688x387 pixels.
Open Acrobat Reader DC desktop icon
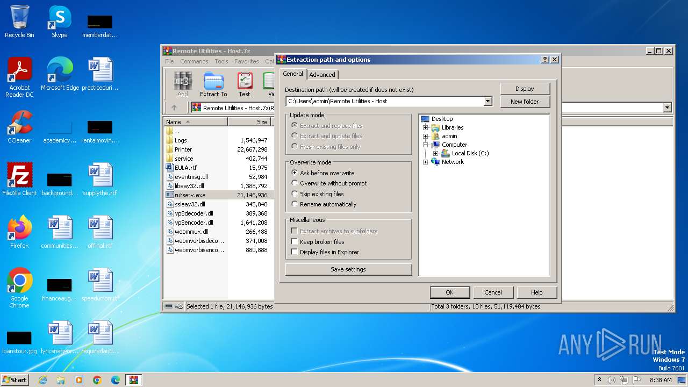pos(19,77)
